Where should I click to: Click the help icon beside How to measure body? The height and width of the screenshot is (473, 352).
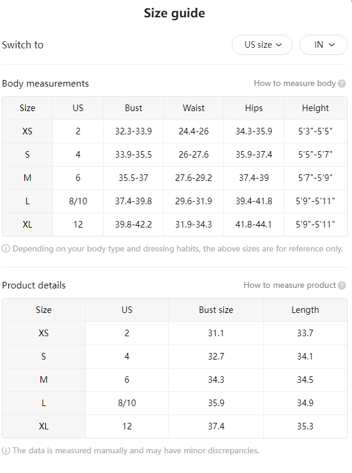[x=342, y=84]
